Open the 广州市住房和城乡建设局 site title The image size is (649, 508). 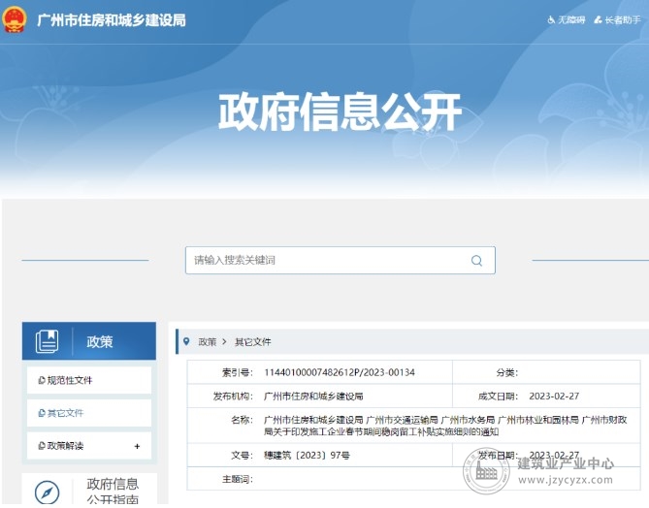112,19
